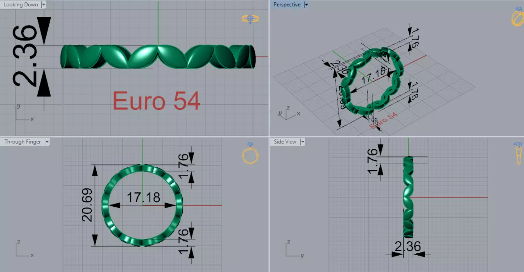Select the Perspective viewport title
The width and height of the screenshot is (524, 272).
pos(287,5)
